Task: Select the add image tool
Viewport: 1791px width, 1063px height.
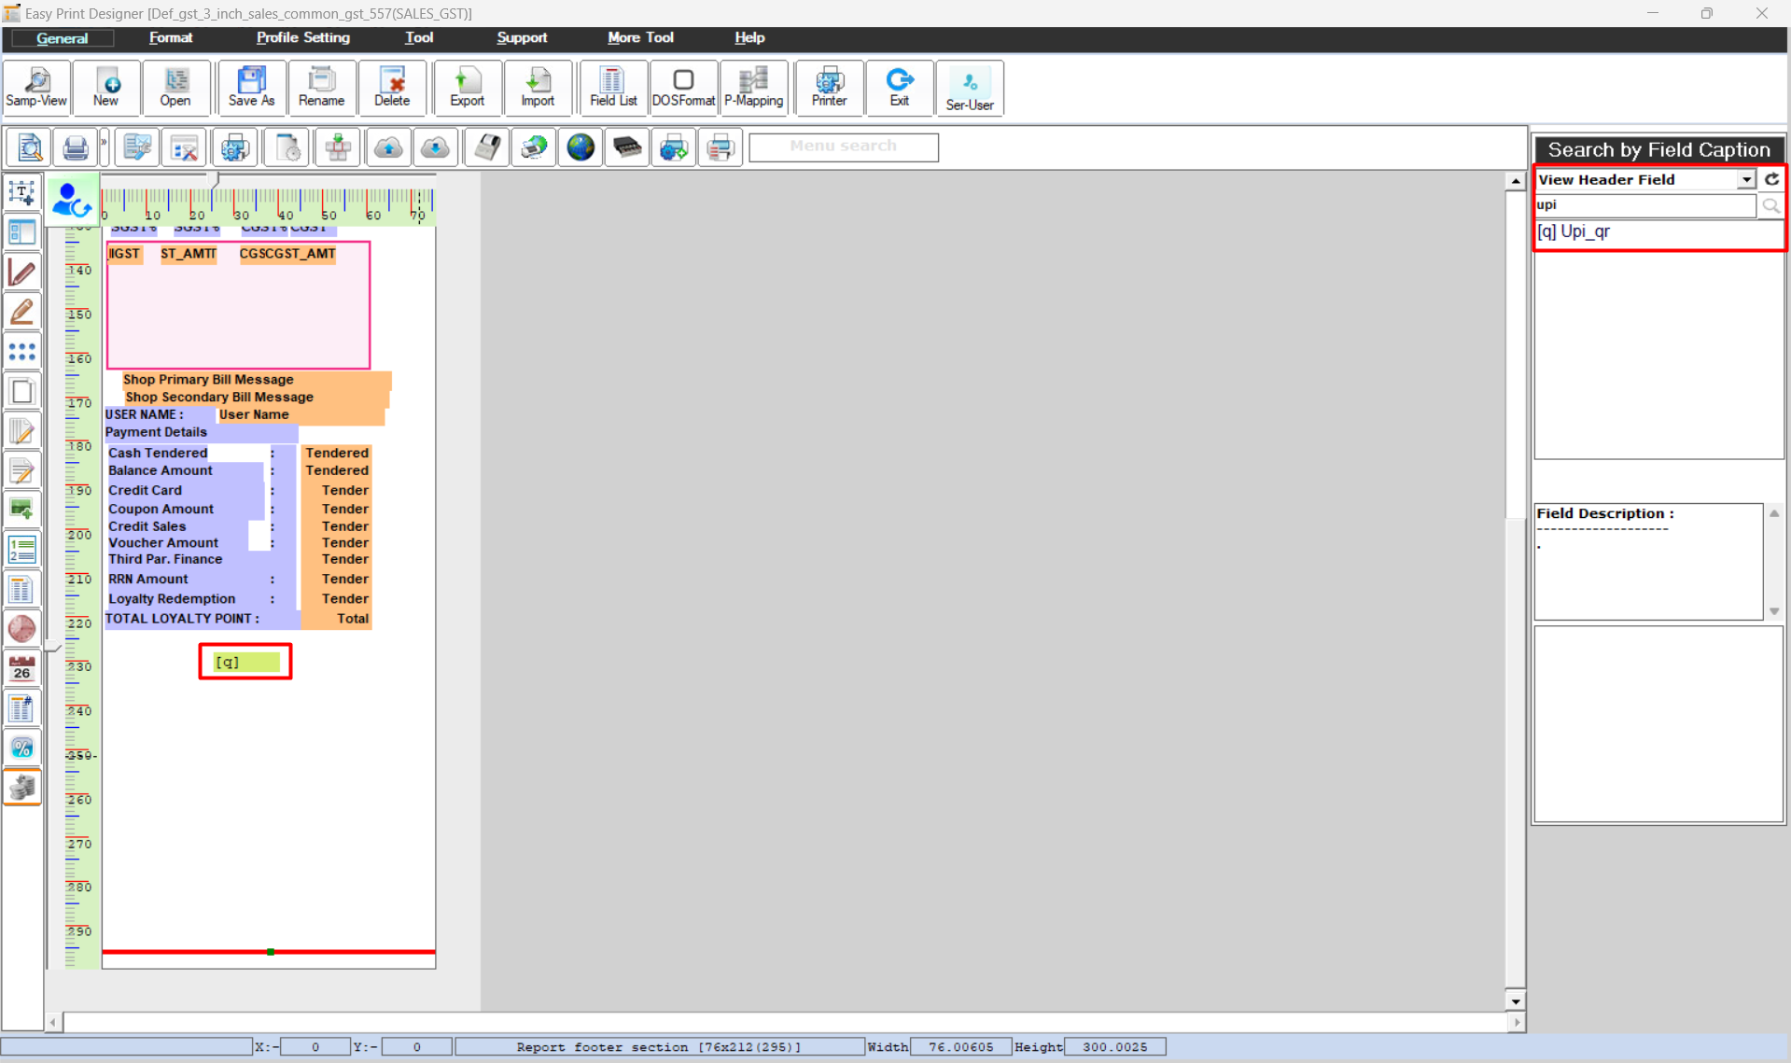Action: point(21,510)
